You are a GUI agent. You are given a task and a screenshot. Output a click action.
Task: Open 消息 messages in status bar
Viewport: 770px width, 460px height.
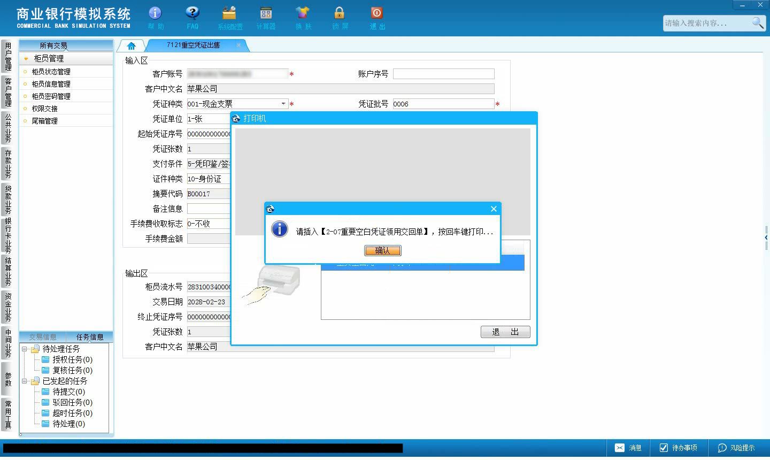click(628, 448)
